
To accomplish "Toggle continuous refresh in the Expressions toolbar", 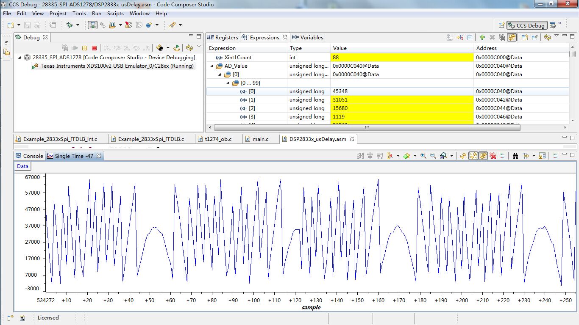I will (512, 38).
